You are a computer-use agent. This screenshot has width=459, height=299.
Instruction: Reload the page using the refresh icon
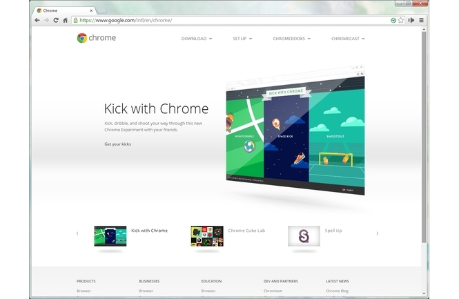[56, 20]
